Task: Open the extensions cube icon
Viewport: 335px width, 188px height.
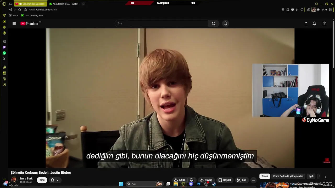Action: (x=309, y=10)
